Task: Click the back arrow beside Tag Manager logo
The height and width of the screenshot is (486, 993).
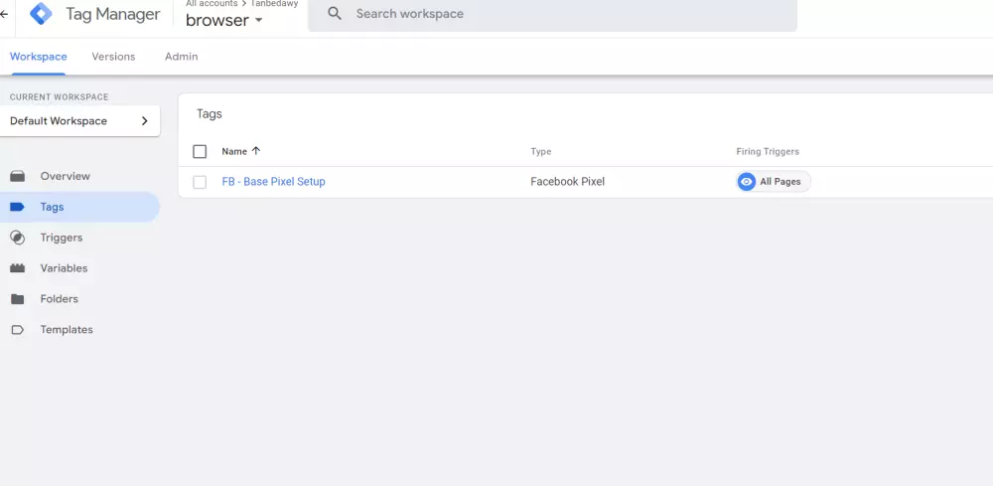Action: tap(3, 14)
